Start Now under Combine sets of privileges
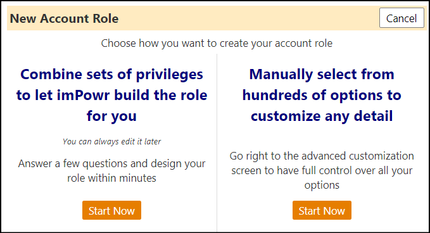 click(x=111, y=210)
